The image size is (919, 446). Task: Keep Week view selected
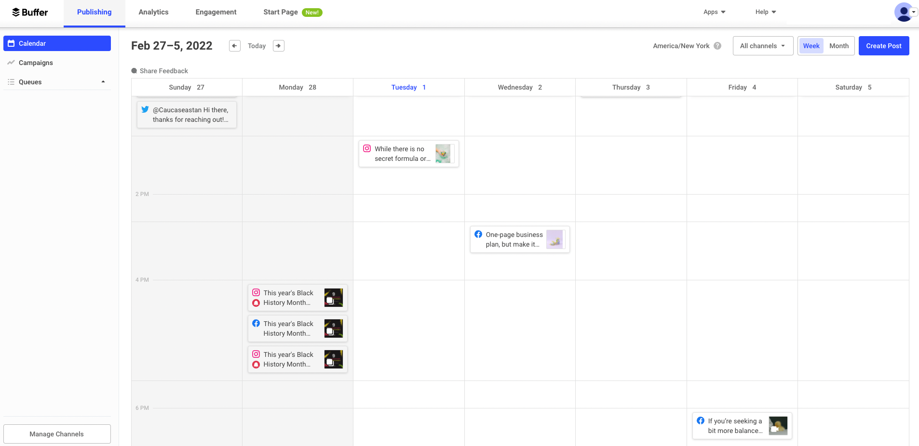coord(811,46)
